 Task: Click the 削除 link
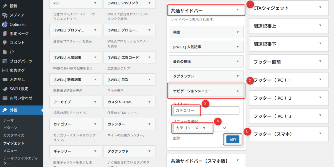click(176, 138)
